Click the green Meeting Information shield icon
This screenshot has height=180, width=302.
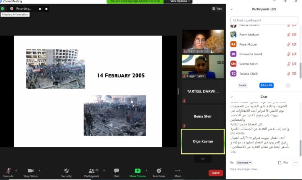coord(2,8)
